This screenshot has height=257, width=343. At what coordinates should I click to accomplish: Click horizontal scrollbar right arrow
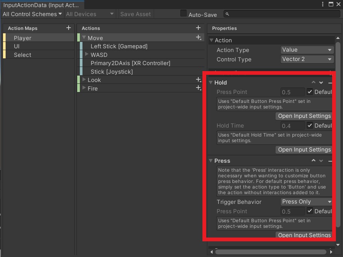pos(331,252)
